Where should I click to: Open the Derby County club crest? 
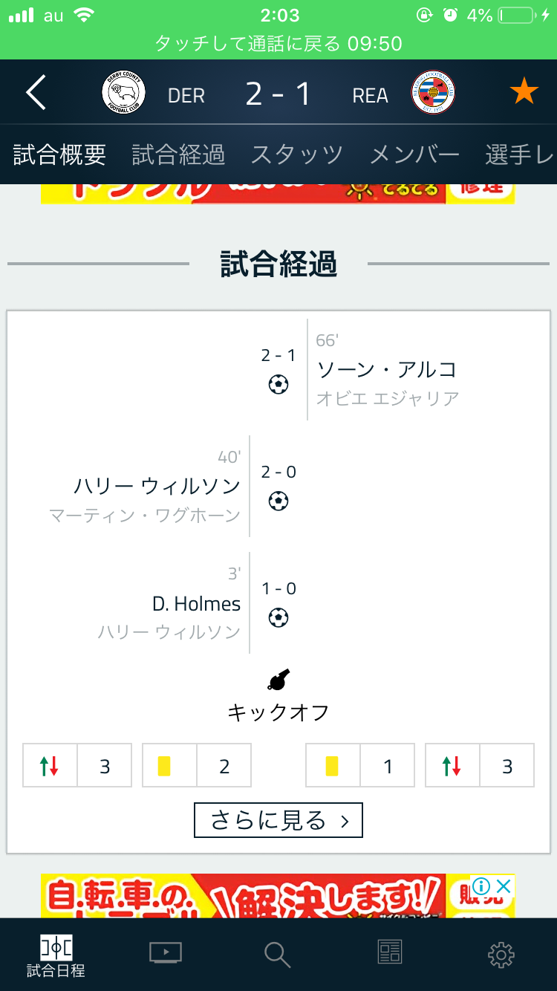point(123,93)
